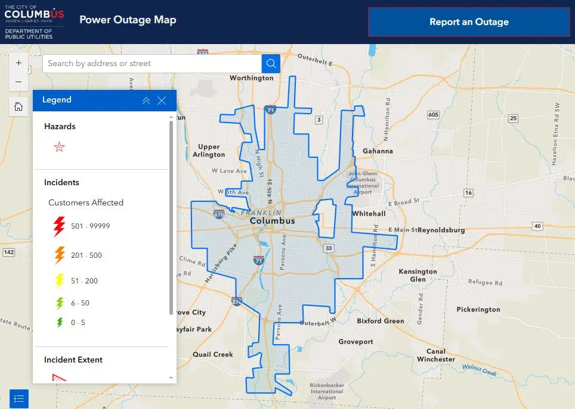Click light green bolt 6 - 50
Viewport: 575px width, 409px height.
point(60,303)
